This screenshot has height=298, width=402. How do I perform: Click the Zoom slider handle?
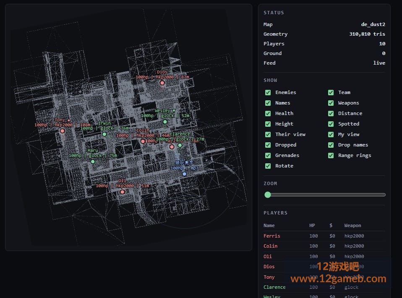point(268,195)
